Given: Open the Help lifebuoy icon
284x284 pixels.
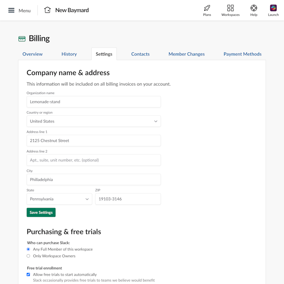Looking at the screenshot, I should click(x=254, y=8).
